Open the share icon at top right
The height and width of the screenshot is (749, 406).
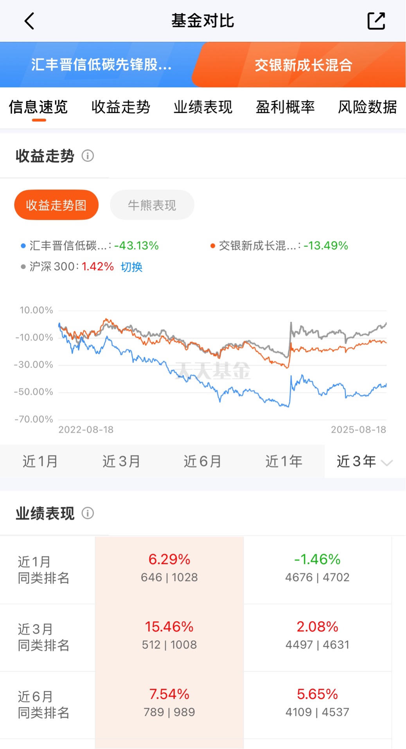(x=376, y=21)
